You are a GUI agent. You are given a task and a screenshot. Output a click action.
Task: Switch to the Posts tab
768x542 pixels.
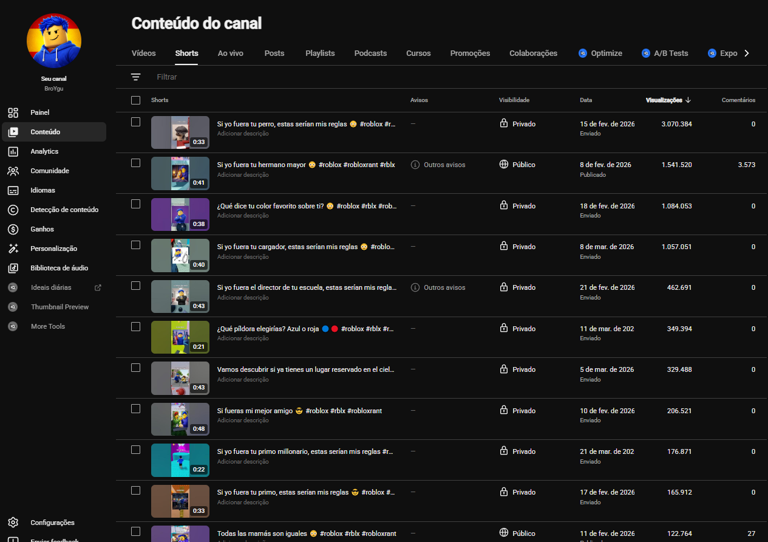274,53
